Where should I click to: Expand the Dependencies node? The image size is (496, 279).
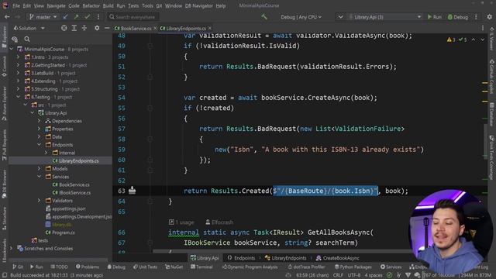(39, 121)
